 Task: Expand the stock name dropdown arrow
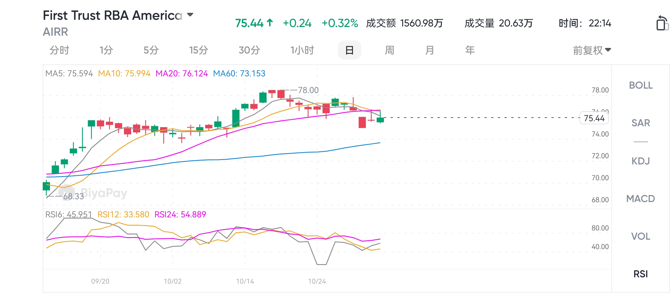(x=190, y=15)
